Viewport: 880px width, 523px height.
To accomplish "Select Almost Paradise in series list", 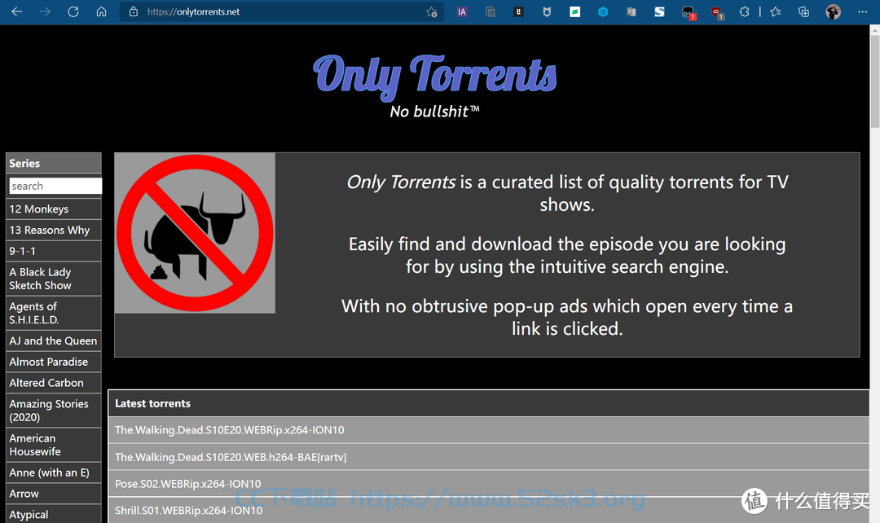I will tap(53, 362).
